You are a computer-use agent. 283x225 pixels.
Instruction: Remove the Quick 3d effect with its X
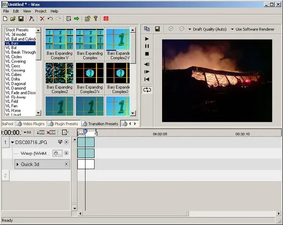click(x=66, y=164)
